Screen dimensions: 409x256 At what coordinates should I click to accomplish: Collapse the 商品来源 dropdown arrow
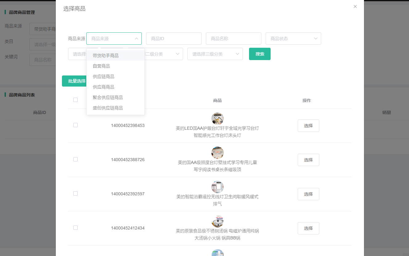pos(136,39)
